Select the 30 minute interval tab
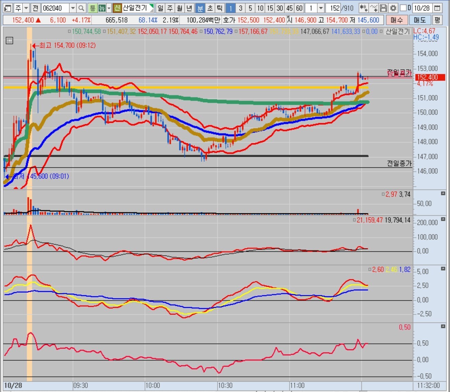450x392 pixels. [280, 8]
